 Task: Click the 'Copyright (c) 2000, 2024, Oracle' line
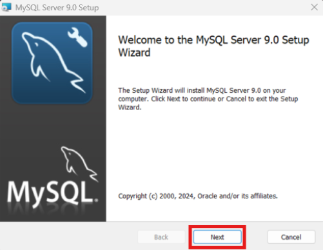[x=198, y=196]
